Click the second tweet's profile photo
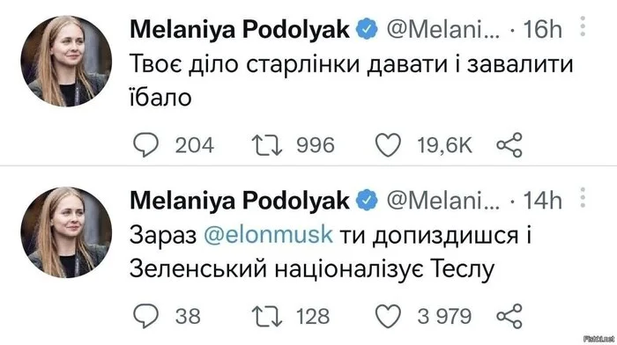 click(66, 232)
